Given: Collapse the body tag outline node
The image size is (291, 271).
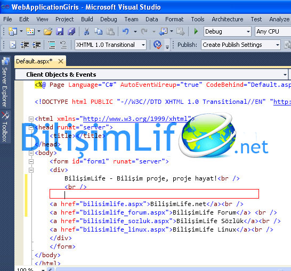Looking at the screenshot, I should (x=31, y=153).
